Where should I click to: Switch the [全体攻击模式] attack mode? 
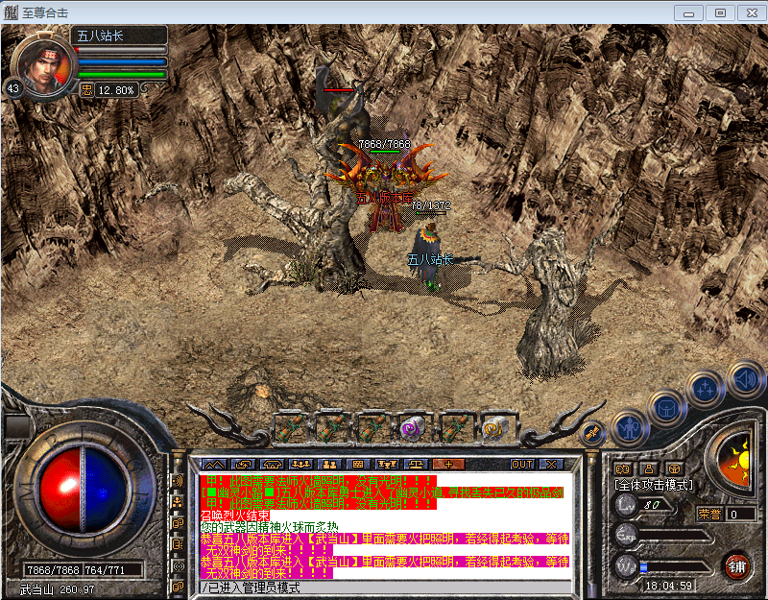tap(654, 486)
